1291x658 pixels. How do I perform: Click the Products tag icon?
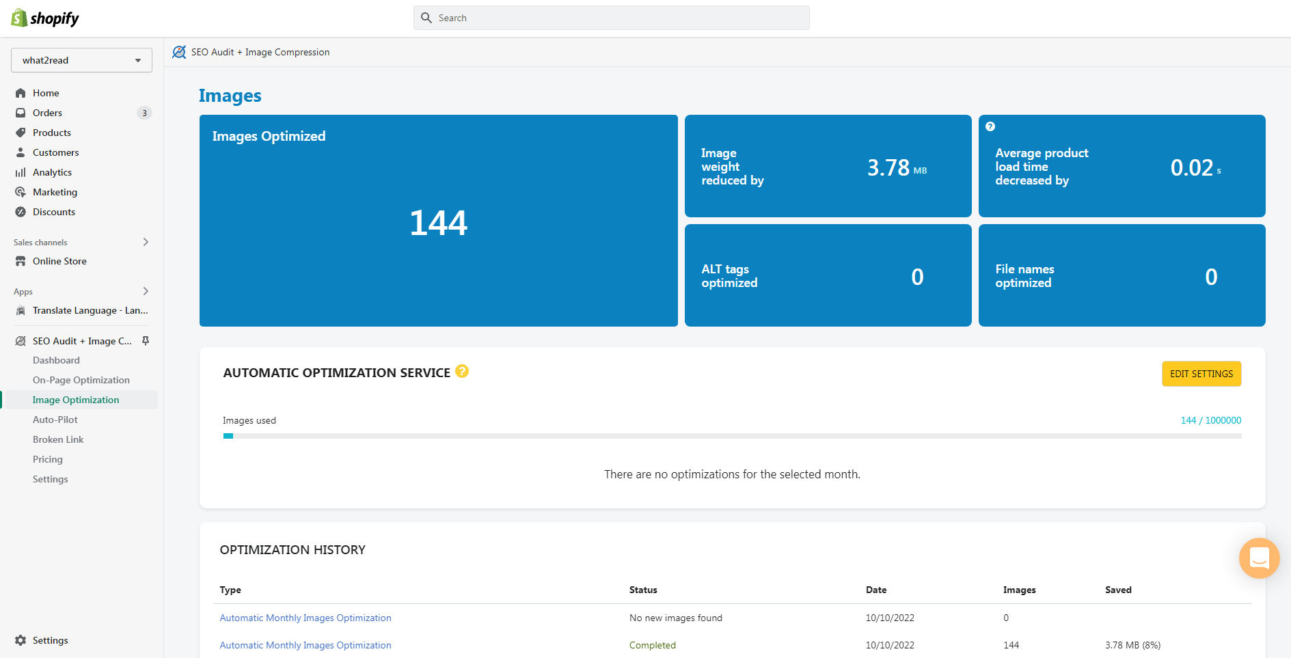coord(21,133)
